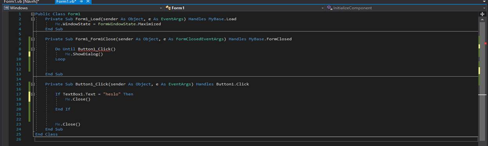Click MyBase.FormClosed on line 6
This screenshot has height=146, width=488.
[270, 39]
